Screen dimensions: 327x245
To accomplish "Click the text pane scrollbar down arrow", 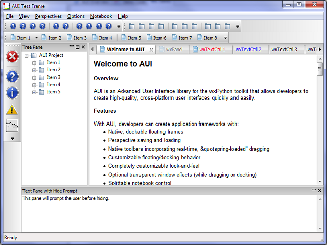I will click(x=320, y=229).
